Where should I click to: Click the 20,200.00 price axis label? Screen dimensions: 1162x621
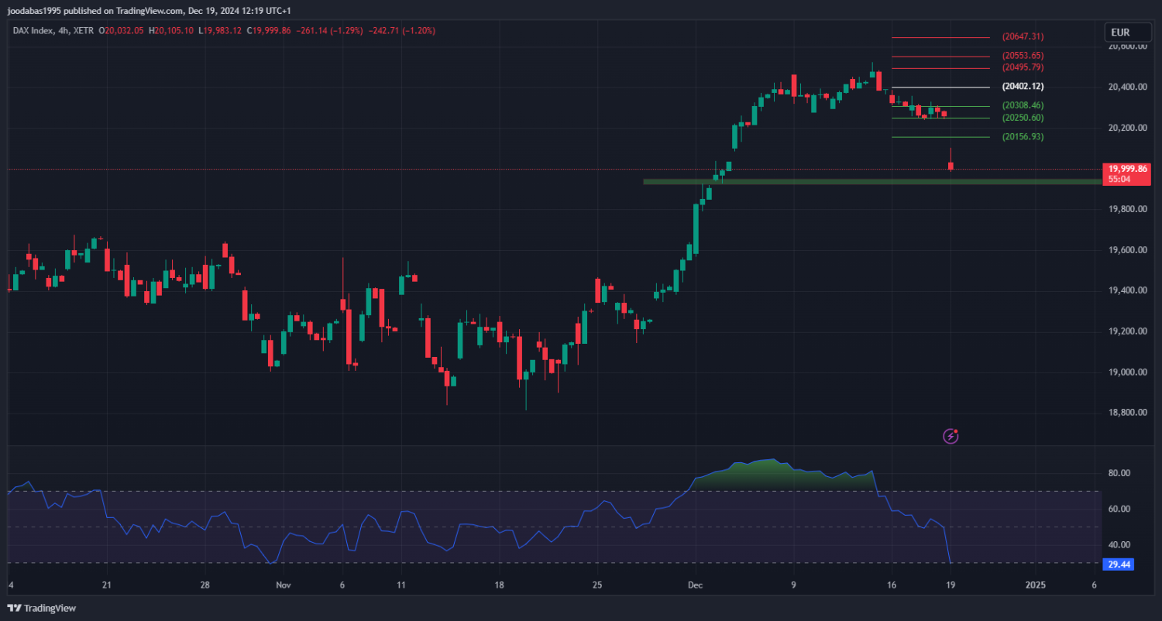1128,128
